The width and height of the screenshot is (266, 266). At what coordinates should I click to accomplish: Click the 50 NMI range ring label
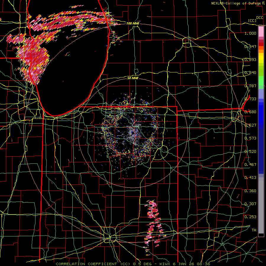(133, 78)
